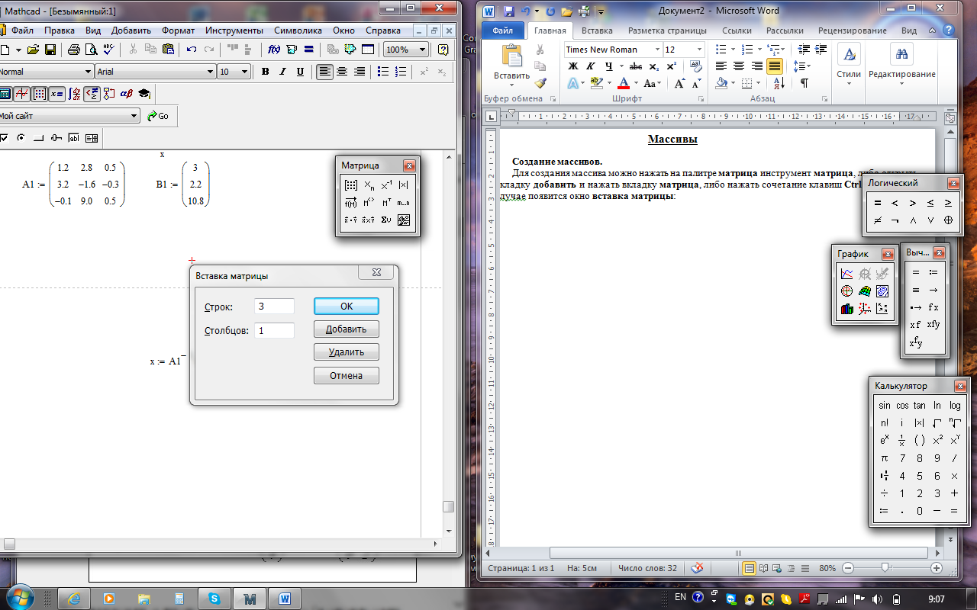This screenshot has height=610, width=977.
Task: Open the Word Файл tab
Action: [x=503, y=31]
